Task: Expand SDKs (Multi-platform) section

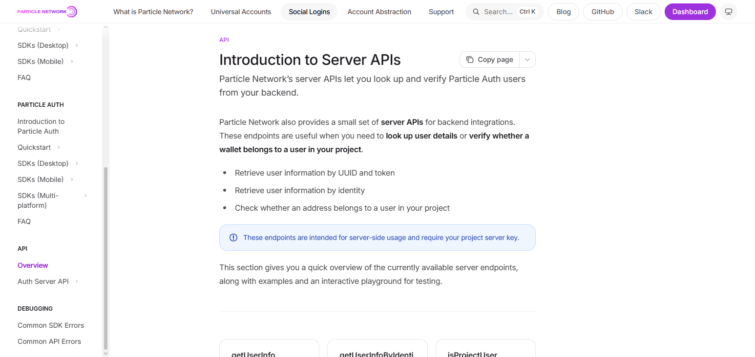Action: (85, 196)
